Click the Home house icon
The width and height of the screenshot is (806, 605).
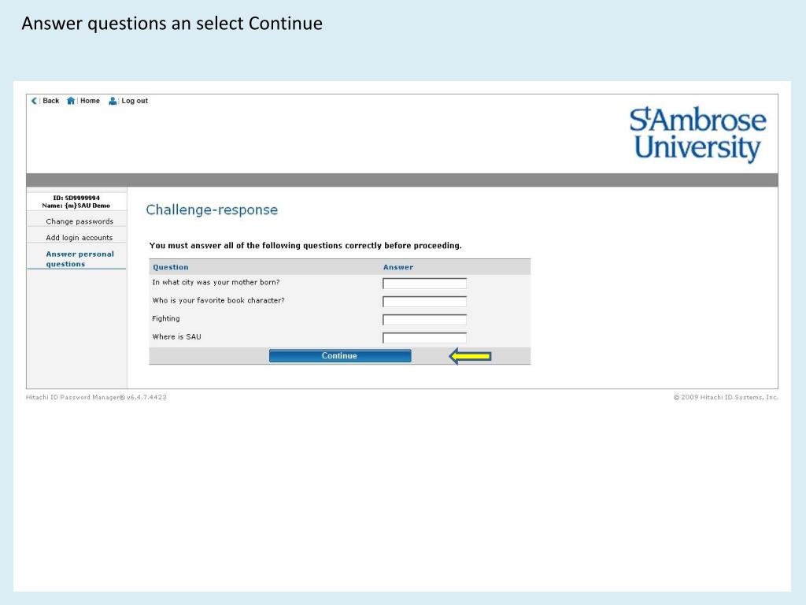(x=71, y=101)
